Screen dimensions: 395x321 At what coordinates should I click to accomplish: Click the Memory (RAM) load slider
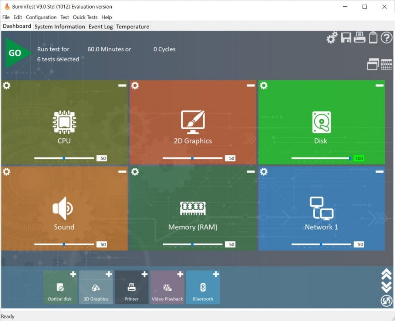[x=192, y=244]
